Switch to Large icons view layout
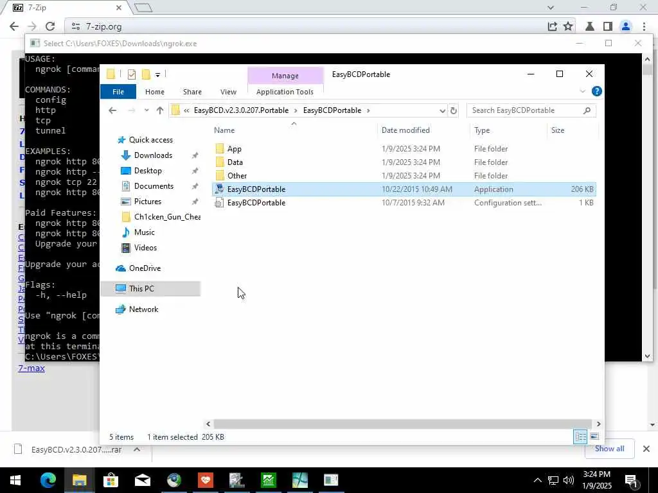This screenshot has width=658, height=493. [x=594, y=437]
